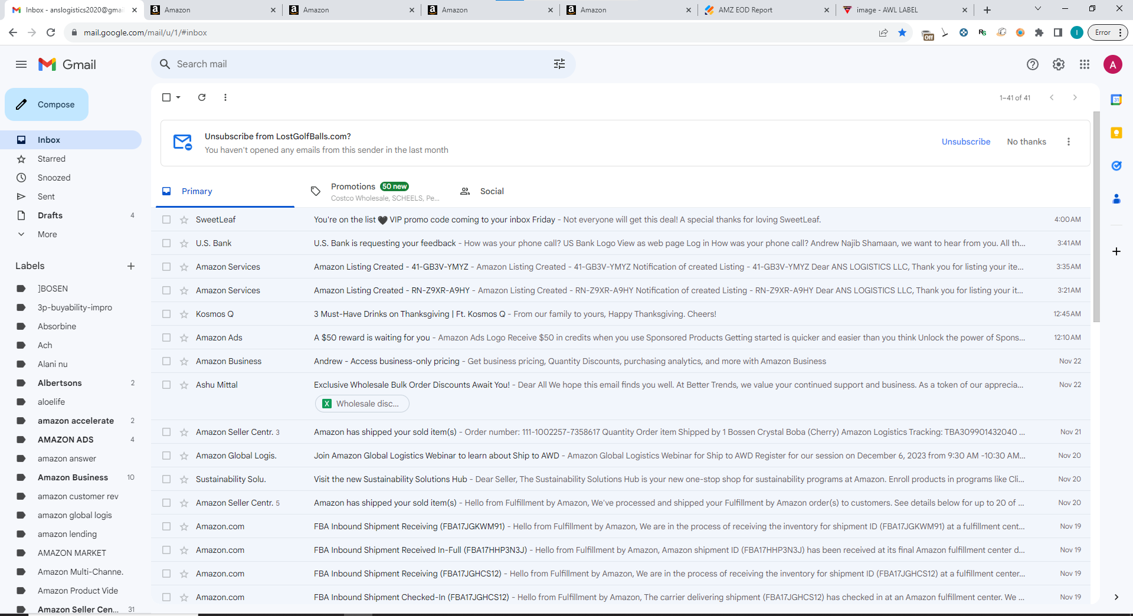Share this page icon in address bar
Viewport: 1133px width, 616px height.
point(883,32)
